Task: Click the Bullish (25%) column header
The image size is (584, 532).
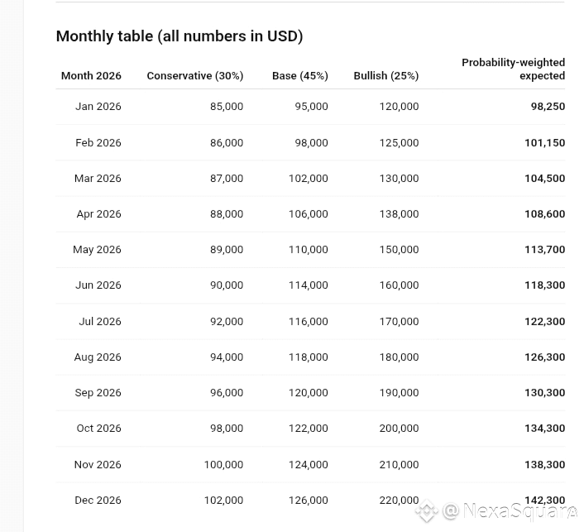Action: [386, 75]
